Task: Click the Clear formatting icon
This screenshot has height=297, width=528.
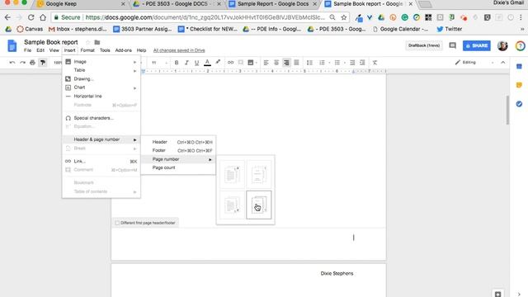Action: point(375,63)
